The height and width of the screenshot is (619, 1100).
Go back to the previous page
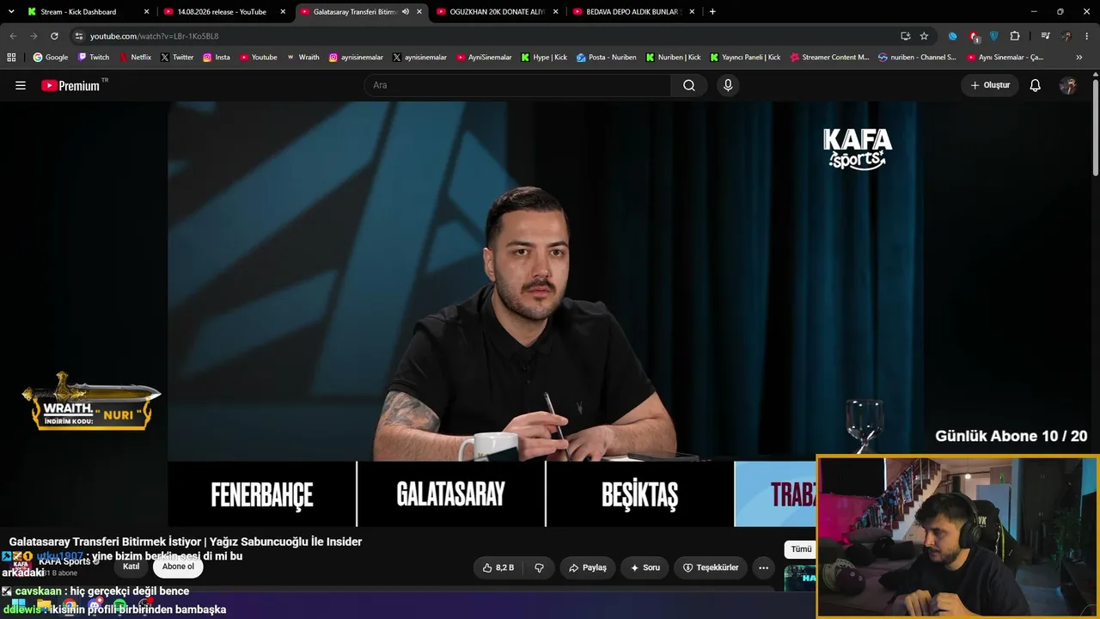[x=13, y=36]
